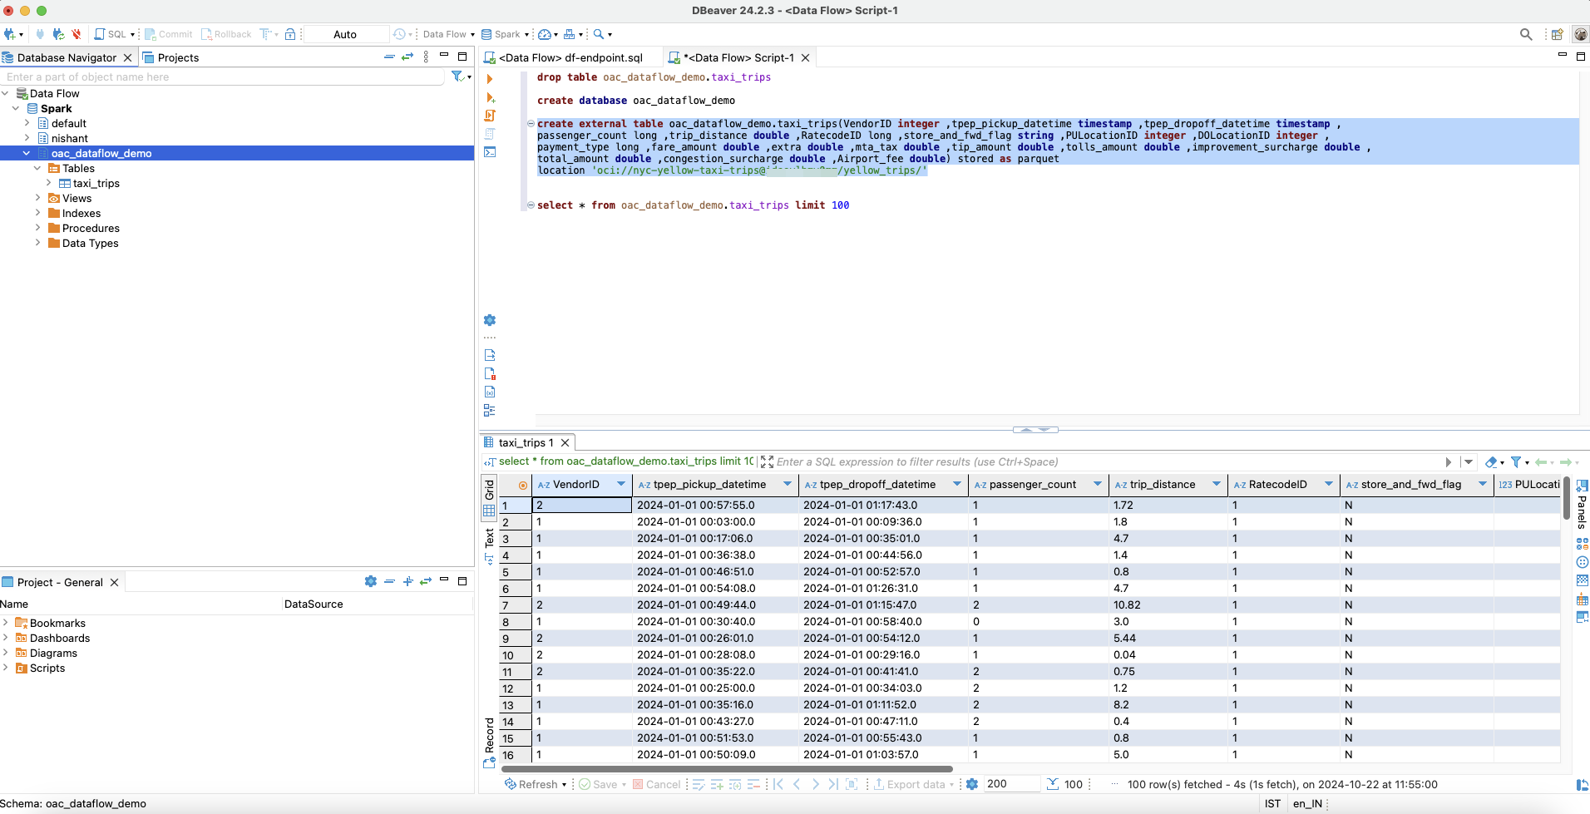This screenshot has width=1590, height=814.
Task: Click the filter icon in Database Navigator
Action: coord(457,76)
